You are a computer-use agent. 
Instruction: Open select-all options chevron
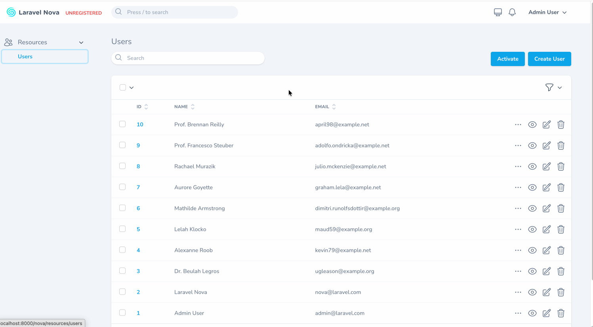point(132,88)
